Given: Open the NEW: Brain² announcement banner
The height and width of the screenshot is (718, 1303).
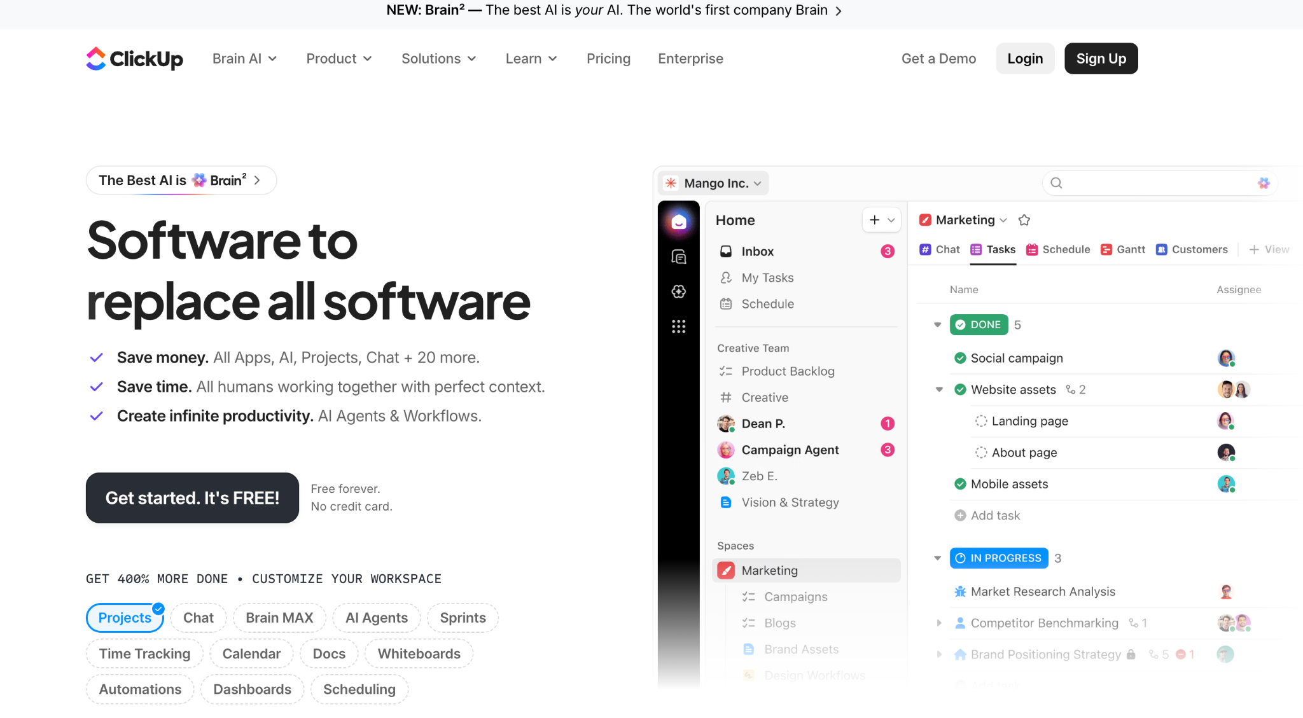Looking at the screenshot, I should [614, 10].
